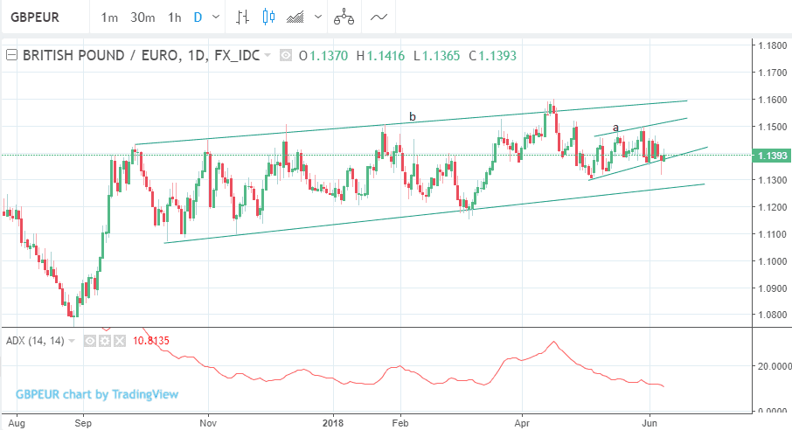Select the 1m timeframe
792x430 pixels.
click(109, 17)
